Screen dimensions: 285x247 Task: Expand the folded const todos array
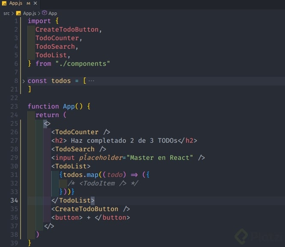pos(24,81)
